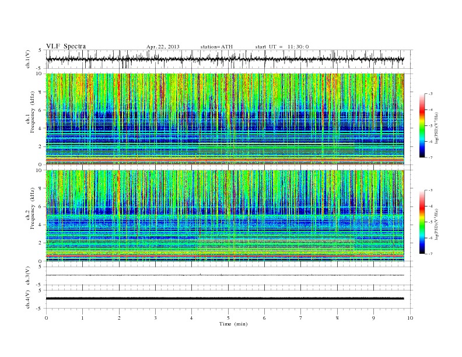This screenshot has height=357, width=462.
Task: Click time axis tick label "4"
Action: 191,318
